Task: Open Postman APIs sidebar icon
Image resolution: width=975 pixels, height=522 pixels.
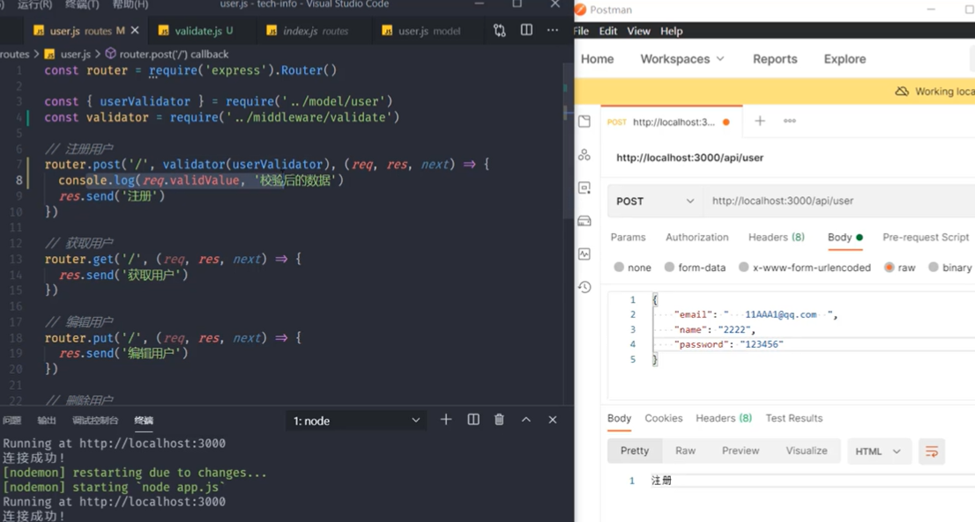Action: tap(584, 155)
